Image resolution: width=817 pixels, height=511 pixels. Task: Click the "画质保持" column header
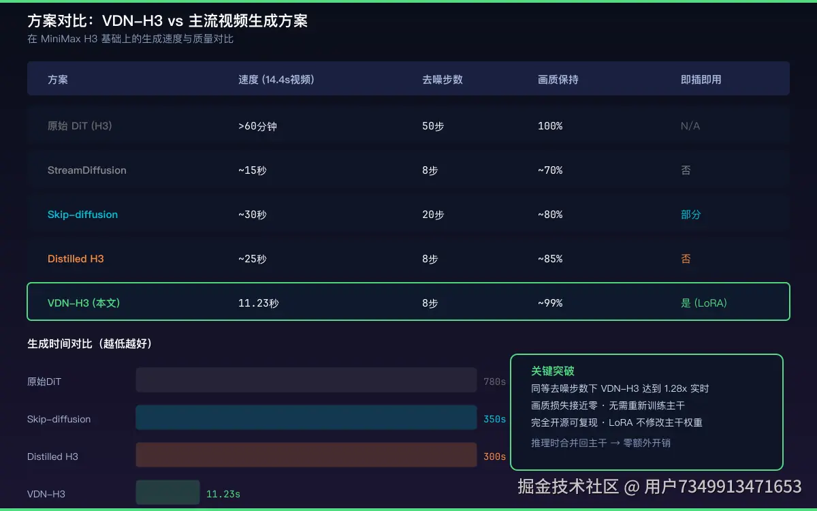(x=558, y=79)
